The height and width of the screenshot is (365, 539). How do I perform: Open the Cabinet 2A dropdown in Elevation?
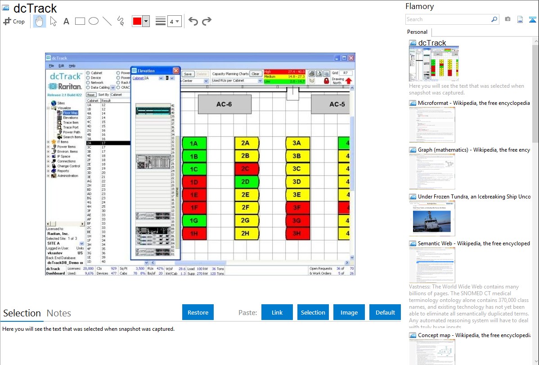pyautogui.click(x=161, y=78)
